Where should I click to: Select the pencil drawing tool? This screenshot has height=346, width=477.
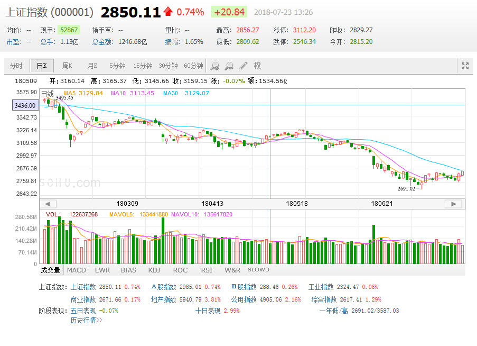pyautogui.click(x=243, y=66)
